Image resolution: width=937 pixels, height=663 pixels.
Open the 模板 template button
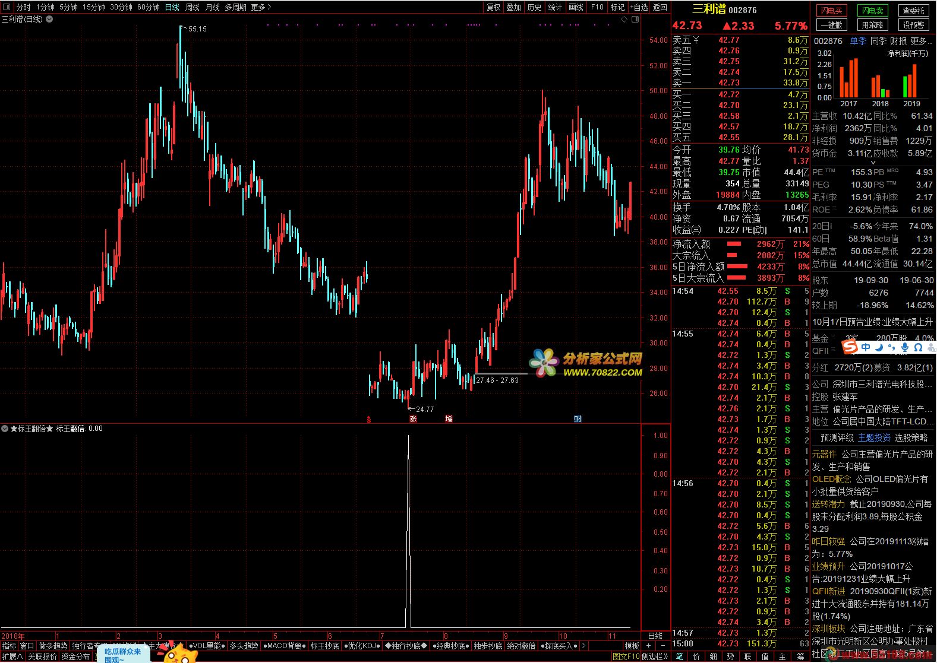(x=632, y=646)
